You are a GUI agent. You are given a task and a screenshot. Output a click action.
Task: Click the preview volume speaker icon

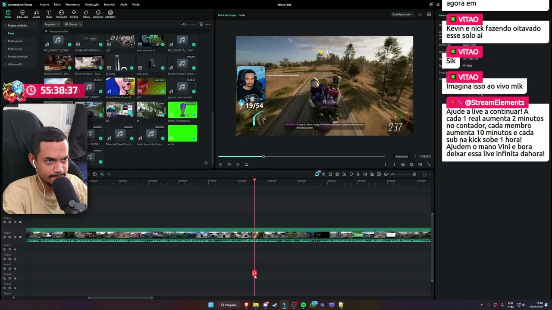click(x=420, y=164)
